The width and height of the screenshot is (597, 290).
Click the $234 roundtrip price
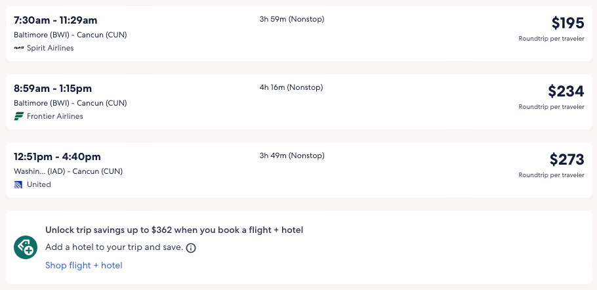pyautogui.click(x=566, y=92)
